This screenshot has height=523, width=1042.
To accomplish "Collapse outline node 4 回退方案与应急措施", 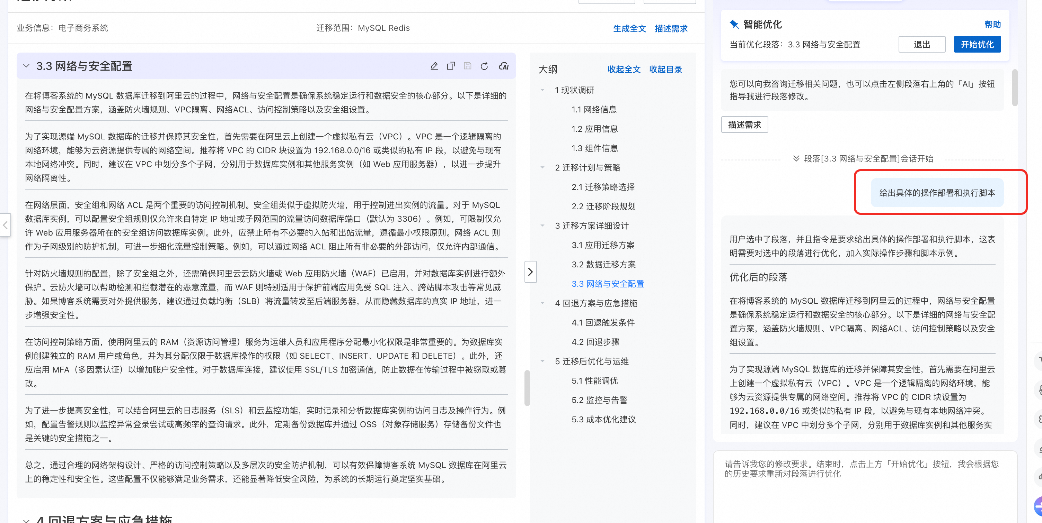I will coord(542,303).
